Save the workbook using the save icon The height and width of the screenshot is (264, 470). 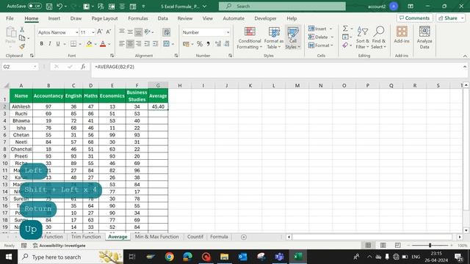coord(49,7)
